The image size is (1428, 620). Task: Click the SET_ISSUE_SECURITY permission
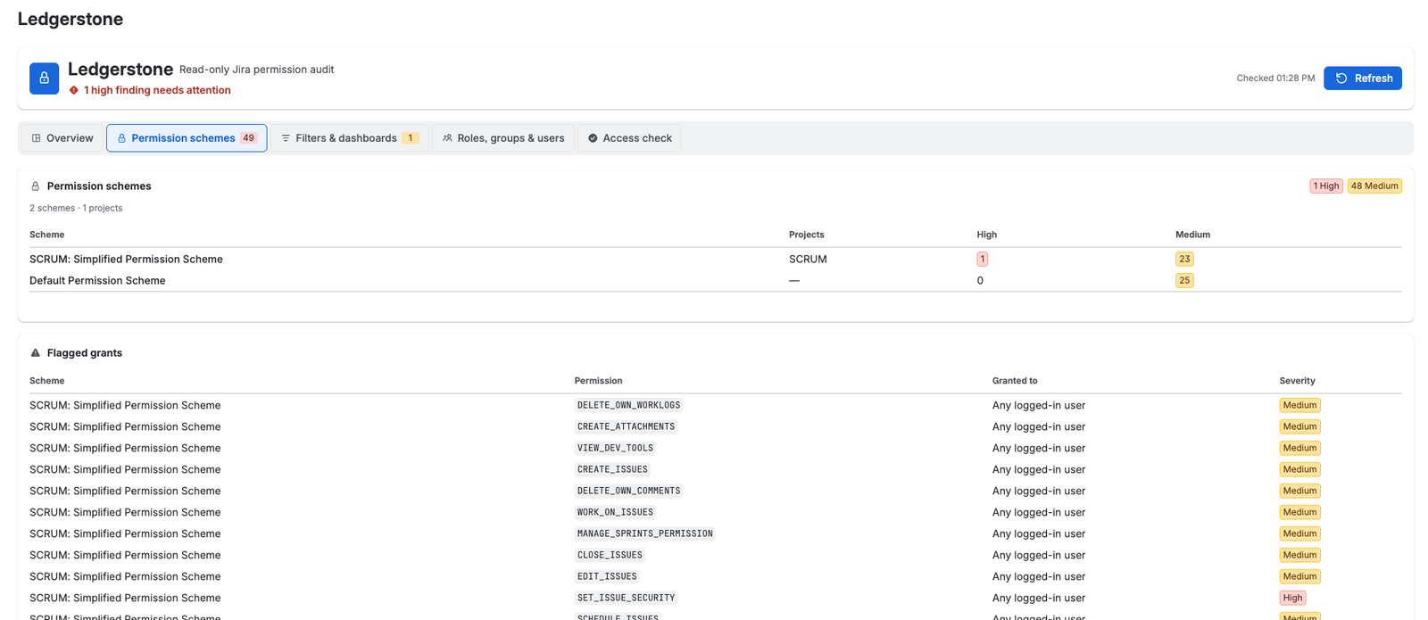626,599
